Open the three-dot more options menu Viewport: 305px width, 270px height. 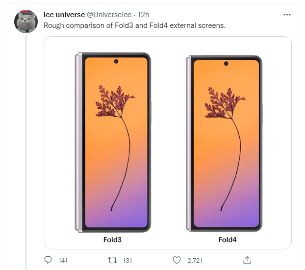tap(287, 15)
